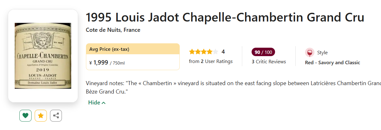Open the 3 Critic Reviews link

coord(269,62)
